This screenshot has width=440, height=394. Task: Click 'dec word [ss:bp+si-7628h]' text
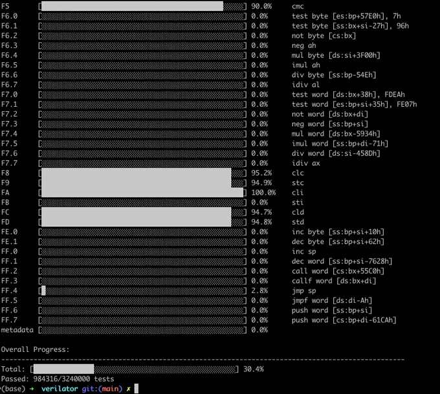[x=342, y=261]
